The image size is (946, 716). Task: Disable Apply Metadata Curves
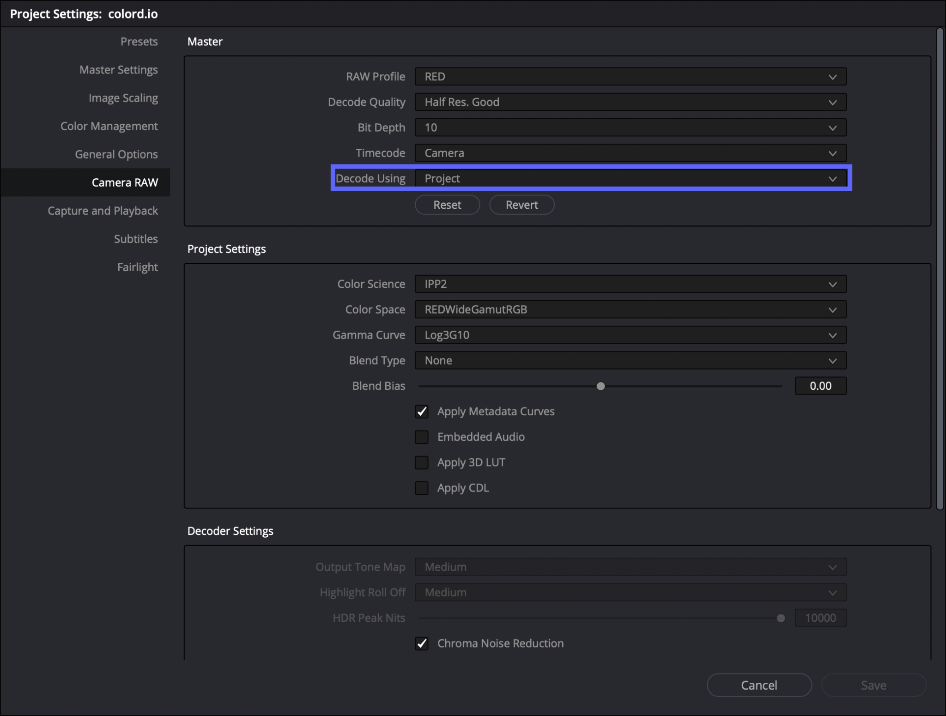(x=422, y=411)
